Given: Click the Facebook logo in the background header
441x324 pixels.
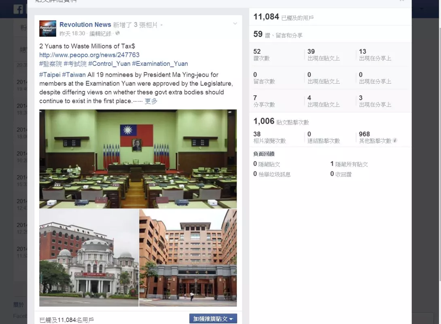Looking at the screenshot, I should 18,9.
